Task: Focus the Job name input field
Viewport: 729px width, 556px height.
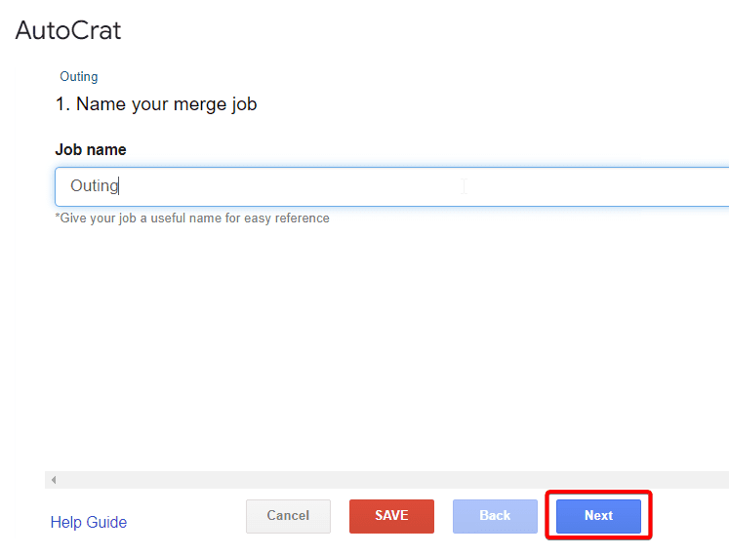Action: [391, 186]
